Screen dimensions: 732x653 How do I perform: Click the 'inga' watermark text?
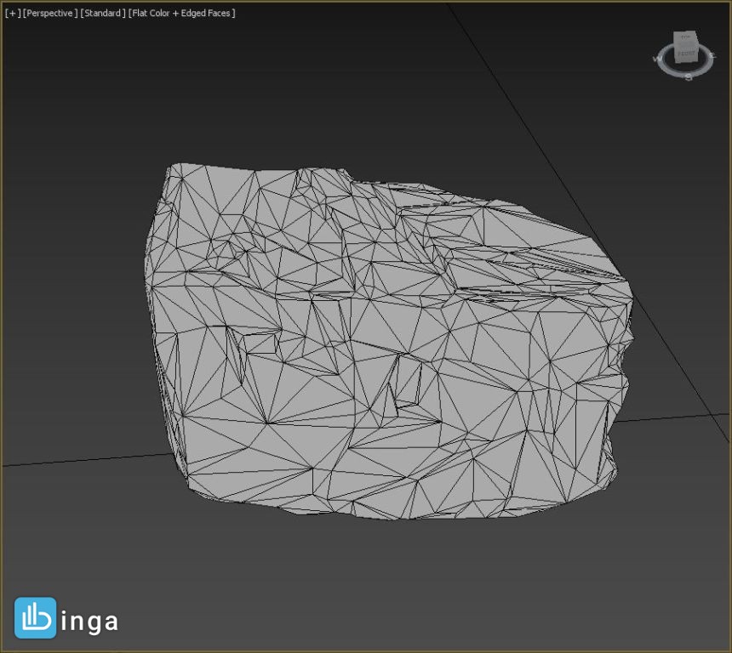89,622
